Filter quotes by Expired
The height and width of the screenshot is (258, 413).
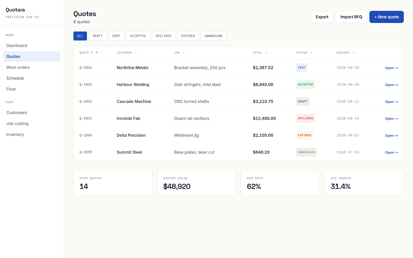(188, 36)
